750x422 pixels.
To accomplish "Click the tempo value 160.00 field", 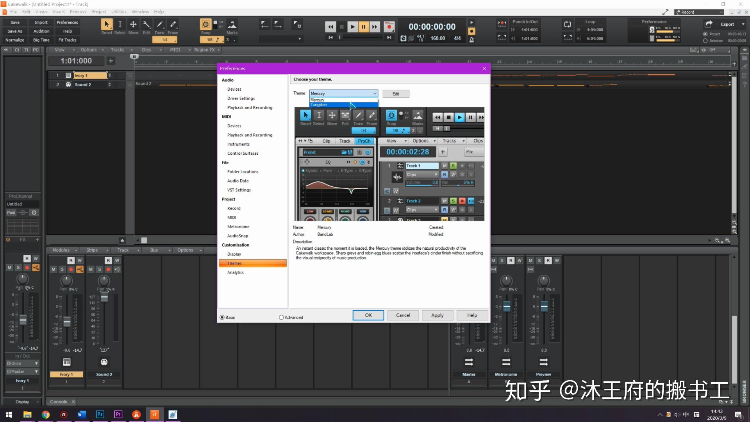I will click(437, 38).
